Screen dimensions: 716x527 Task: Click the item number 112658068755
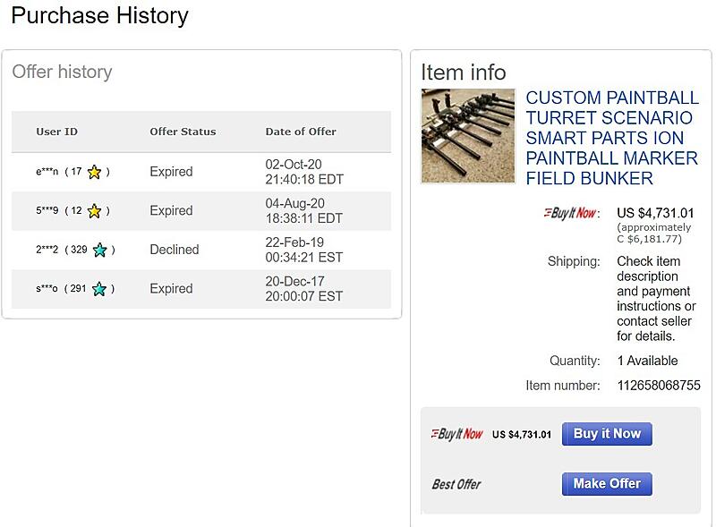pos(659,386)
